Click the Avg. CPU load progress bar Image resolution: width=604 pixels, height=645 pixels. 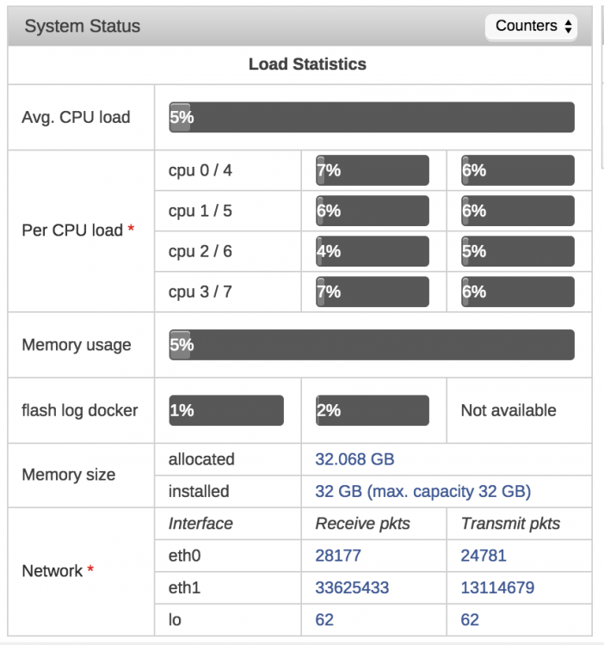click(x=372, y=117)
